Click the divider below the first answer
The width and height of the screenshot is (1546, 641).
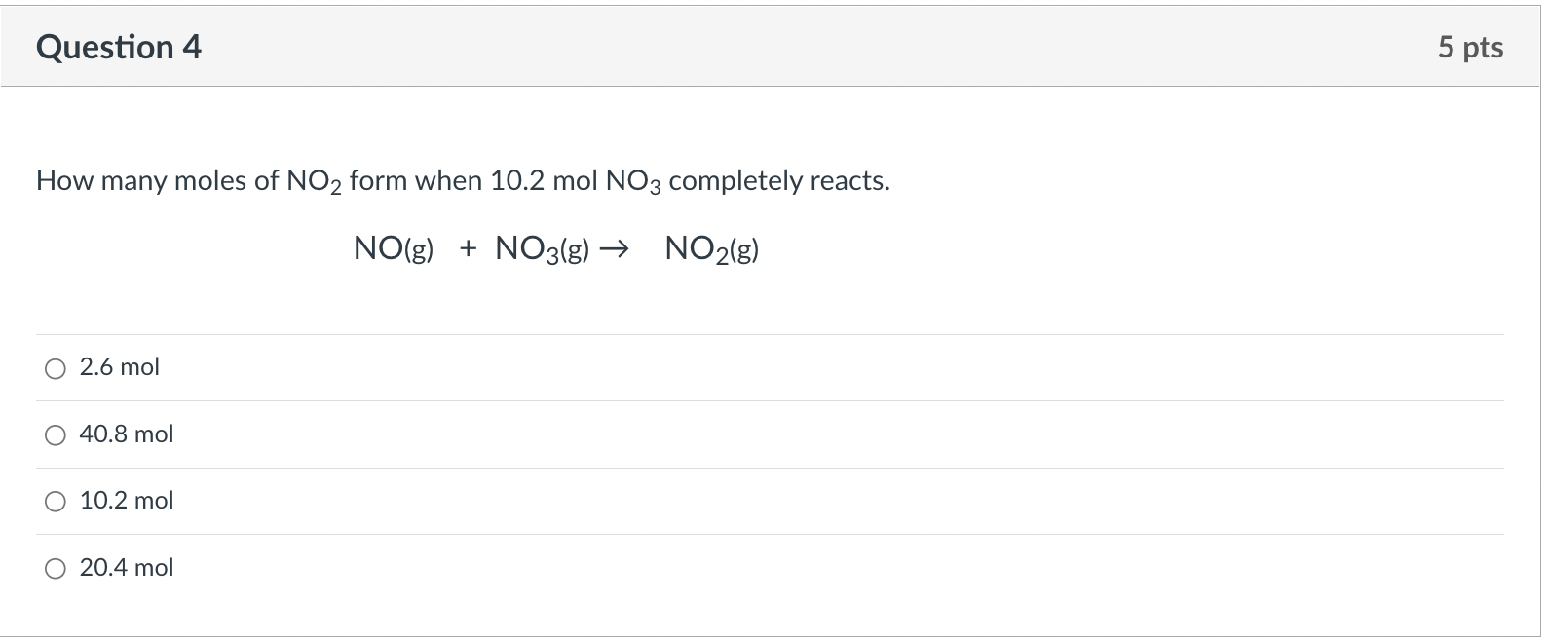point(770,400)
